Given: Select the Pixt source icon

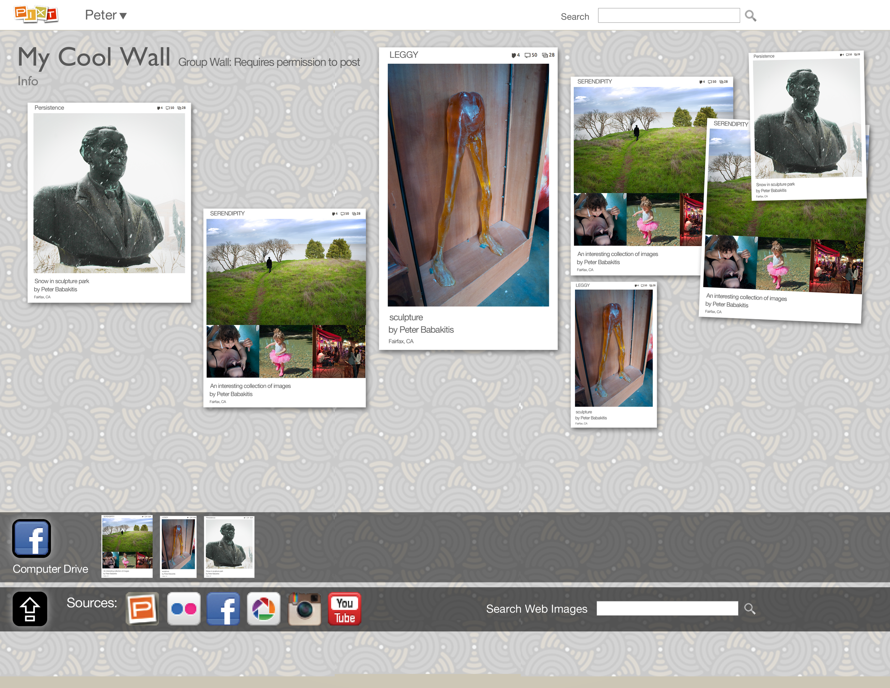Looking at the screenshot, I should pyautogui.click(x=142, y=609).
